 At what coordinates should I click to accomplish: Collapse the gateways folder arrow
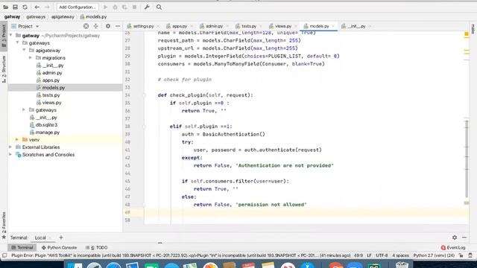(18, 43)
